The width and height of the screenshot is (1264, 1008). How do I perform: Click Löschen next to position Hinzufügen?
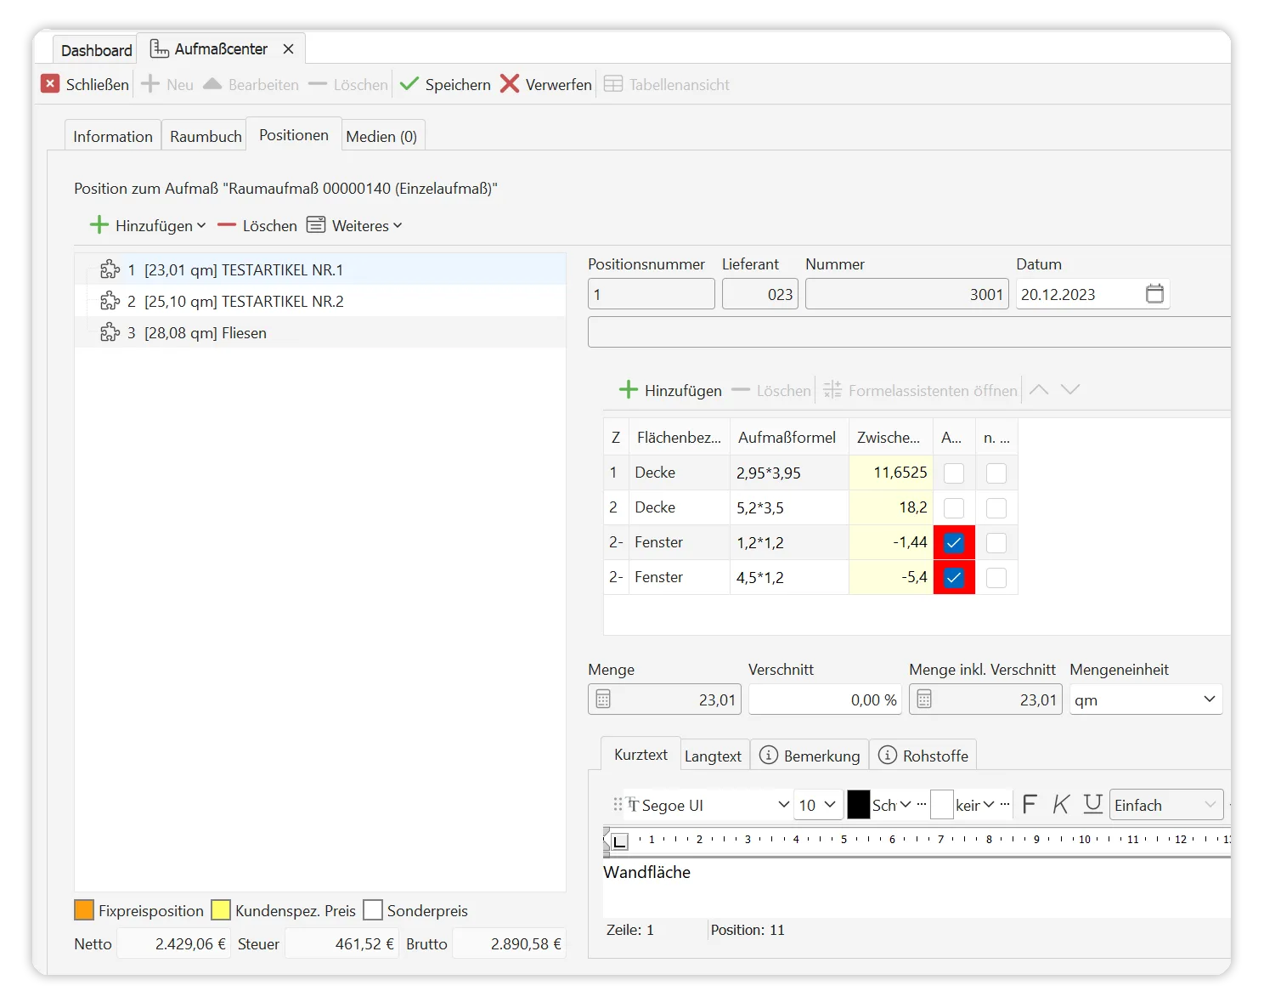click(x=258, y=225)
